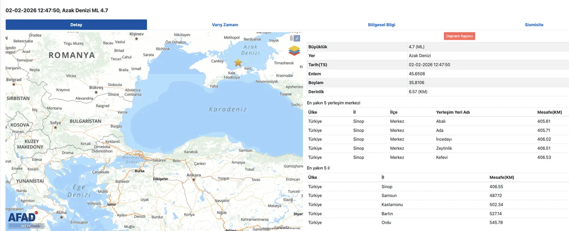Go to the Sismisite tab
The width and height of the screenshot is (569, 231).
534,25
